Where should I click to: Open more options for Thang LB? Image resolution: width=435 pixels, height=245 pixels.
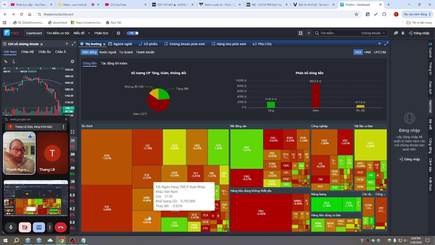click(63, 127)
